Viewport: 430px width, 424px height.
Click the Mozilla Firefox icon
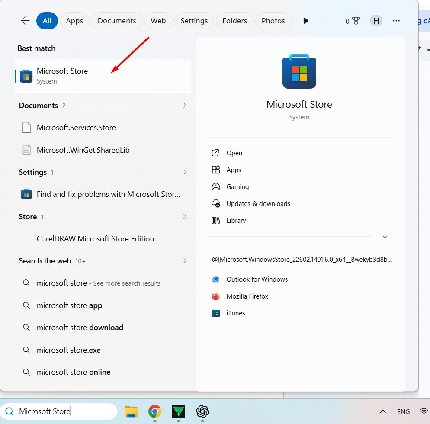[215, 296]
